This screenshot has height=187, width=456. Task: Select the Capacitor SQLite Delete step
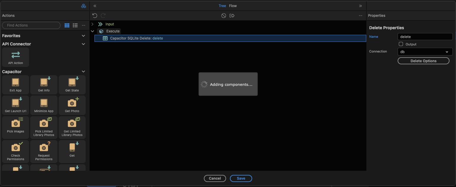[136, 38]
